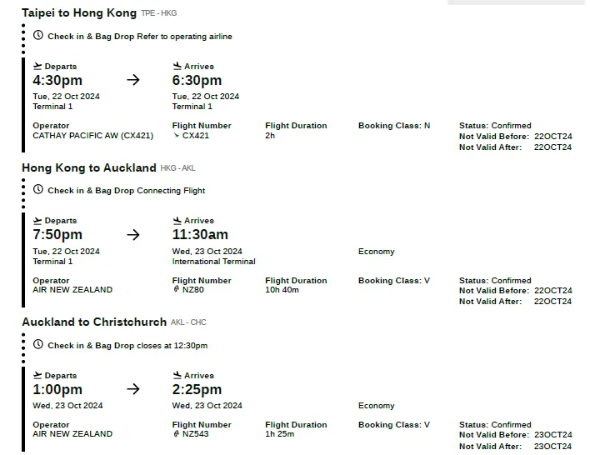Click the landing plane icon above 6:30pm
590x455 pixels.
(177, 66)
